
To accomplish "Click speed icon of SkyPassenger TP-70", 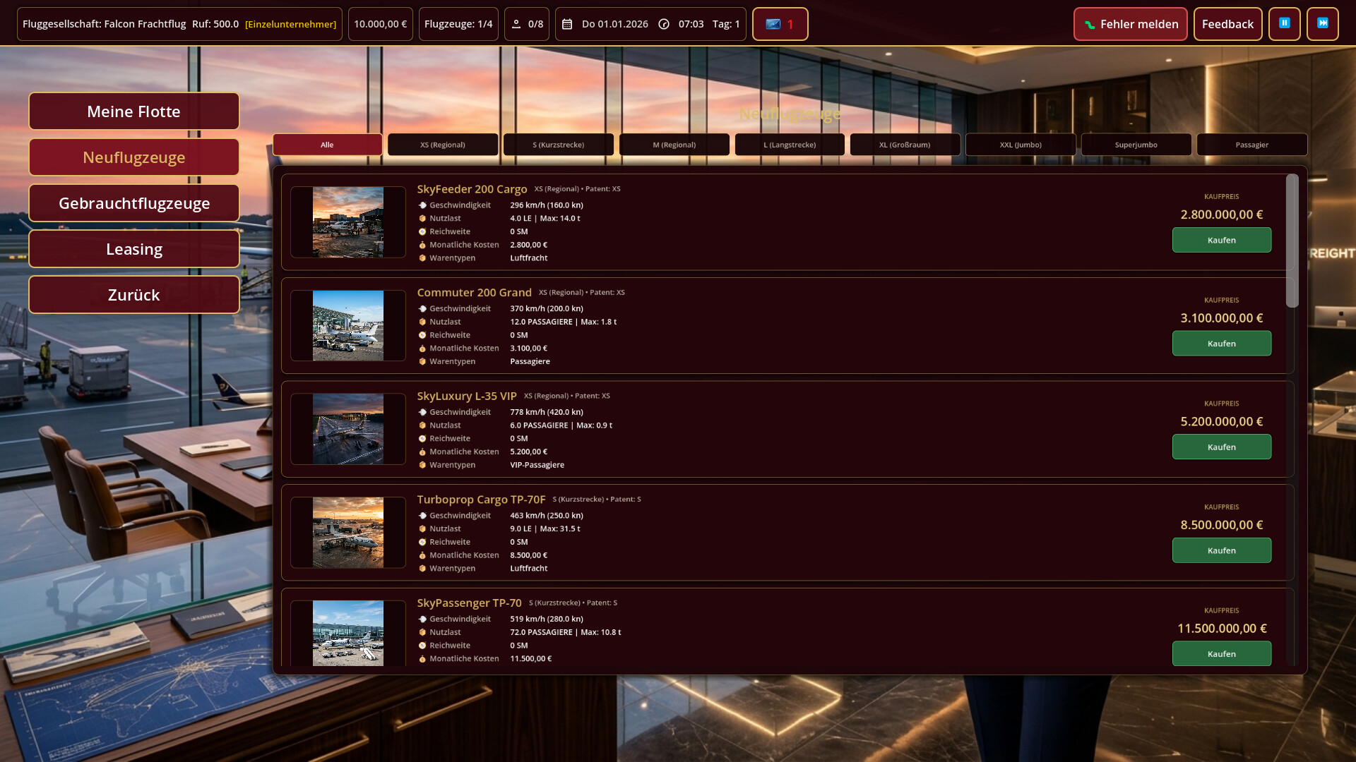I will click(x=422, y=619).
